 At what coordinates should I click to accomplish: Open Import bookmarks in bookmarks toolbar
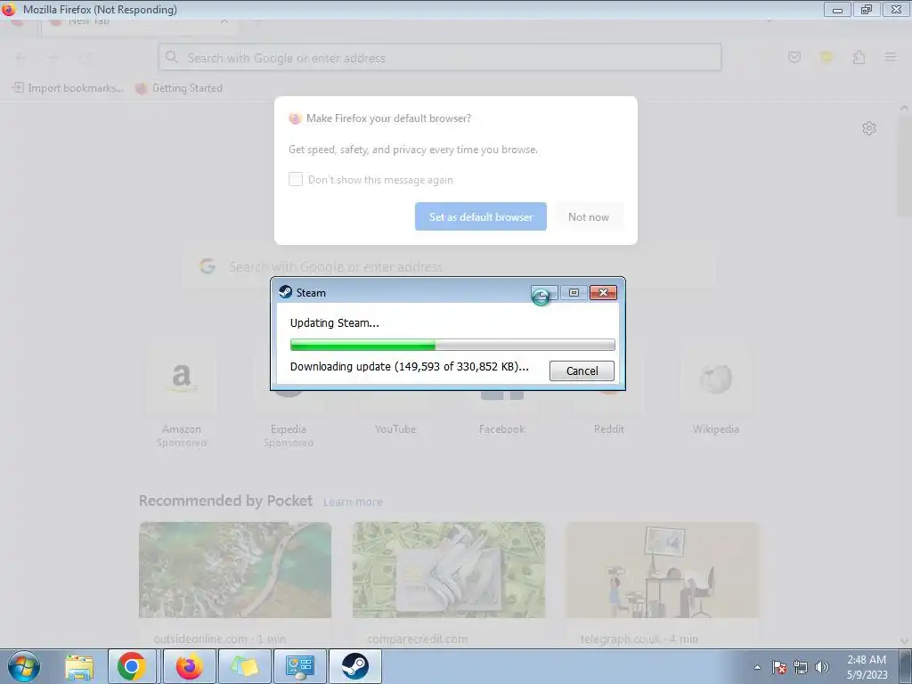coord(68,88)
